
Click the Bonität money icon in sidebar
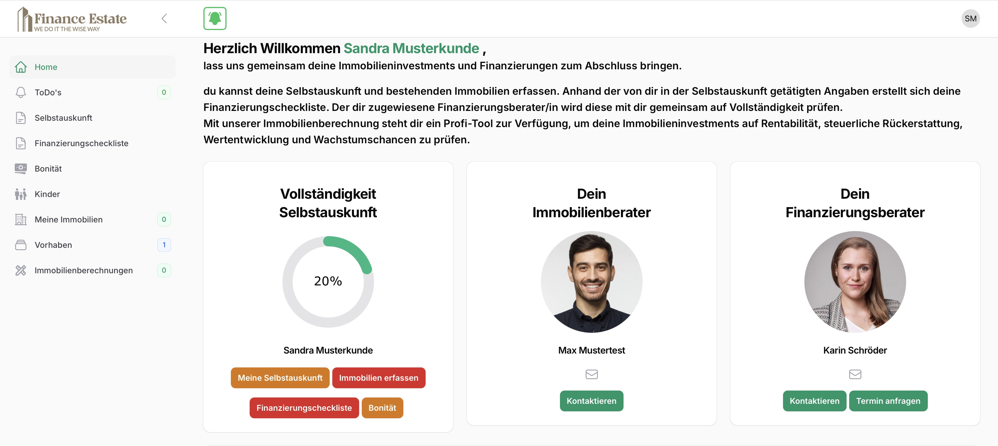[x=21, y=169]
